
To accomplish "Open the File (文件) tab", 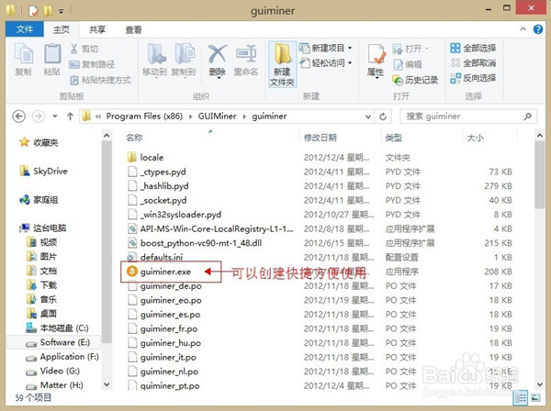I will (x=25, y=29).
